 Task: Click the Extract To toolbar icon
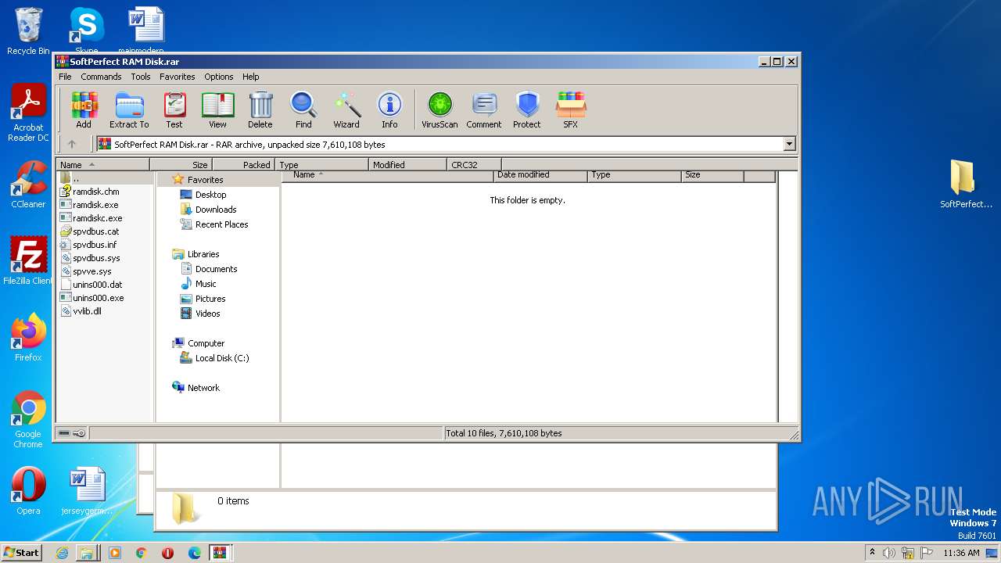(129, 110)
